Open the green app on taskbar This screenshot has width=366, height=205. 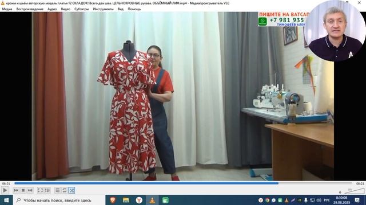(x=165, y=200)
